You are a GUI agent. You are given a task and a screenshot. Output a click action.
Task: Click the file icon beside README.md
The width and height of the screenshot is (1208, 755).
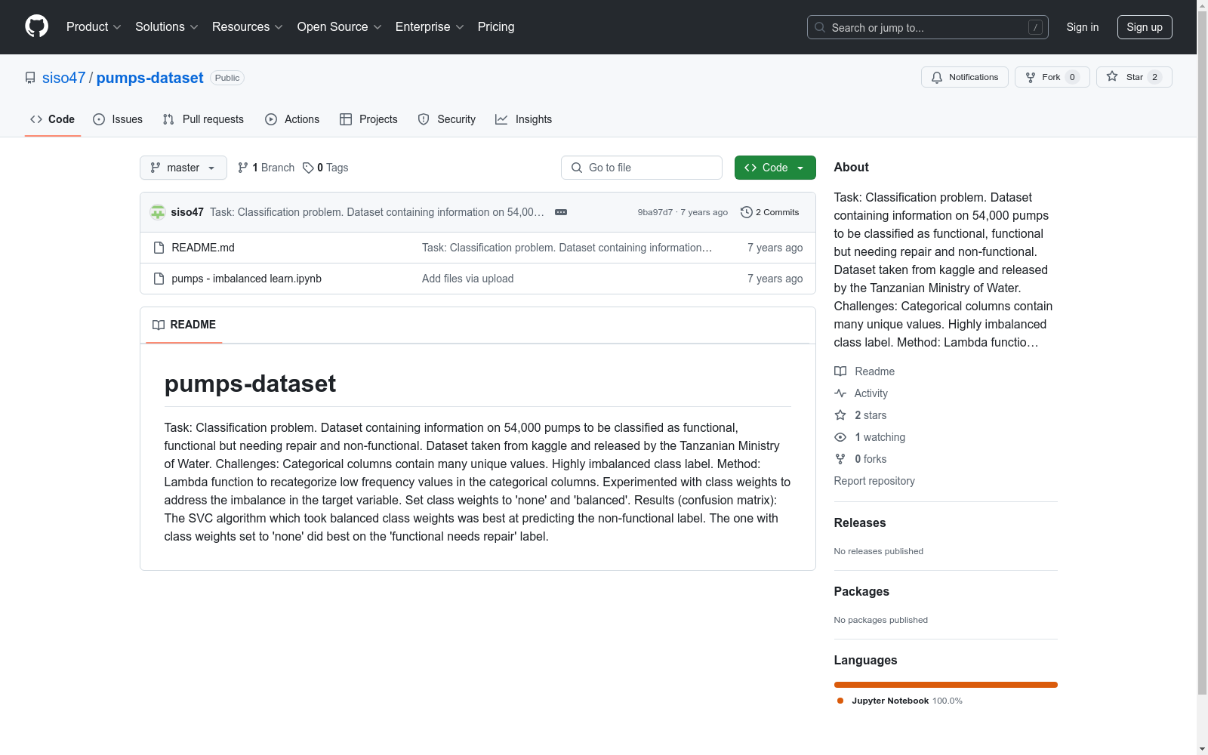(x=159, y=248)
